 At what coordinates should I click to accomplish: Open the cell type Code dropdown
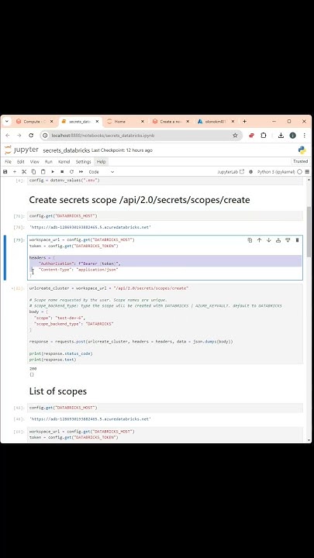102,172
